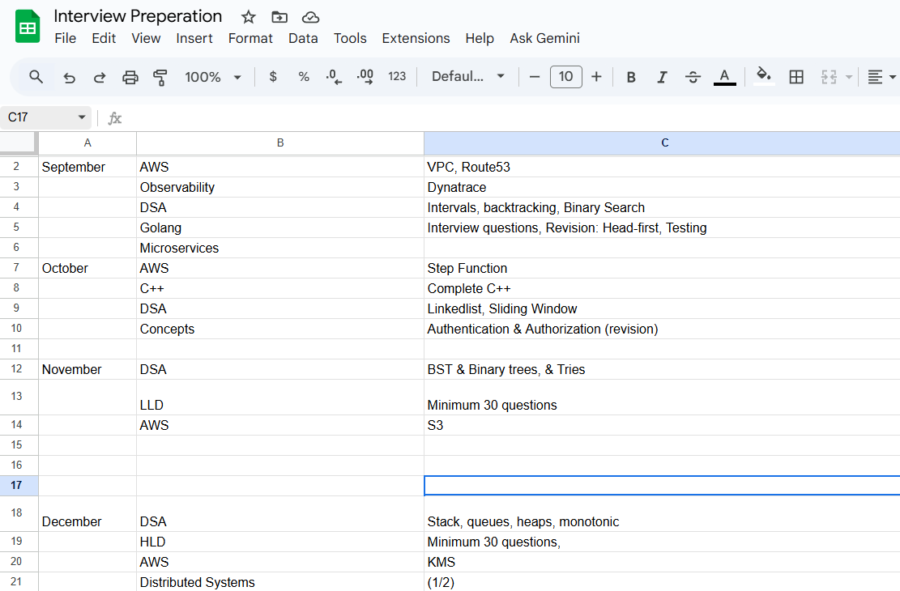Open the Extensions menu
The image size is (900, 591).
[416, 38]
